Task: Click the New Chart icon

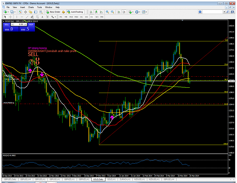Action: (5, 12)
